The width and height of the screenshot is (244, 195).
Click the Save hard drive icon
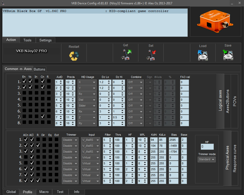(228, 55)
